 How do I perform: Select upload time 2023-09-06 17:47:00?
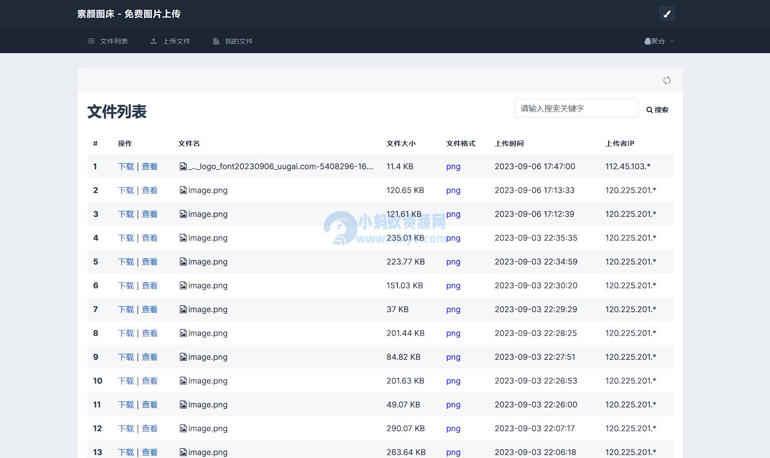point(535,166)
